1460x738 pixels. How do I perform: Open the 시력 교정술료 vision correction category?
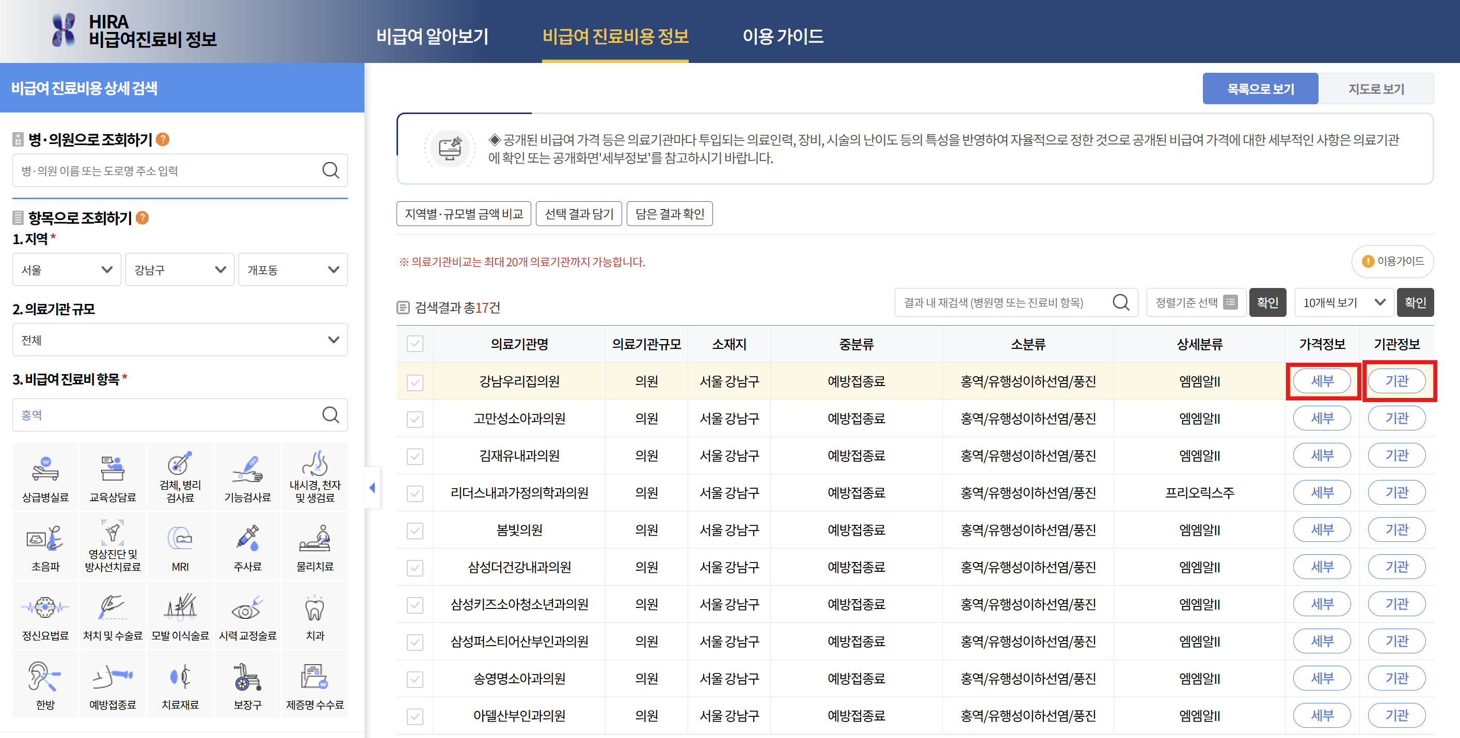point(248,615)
